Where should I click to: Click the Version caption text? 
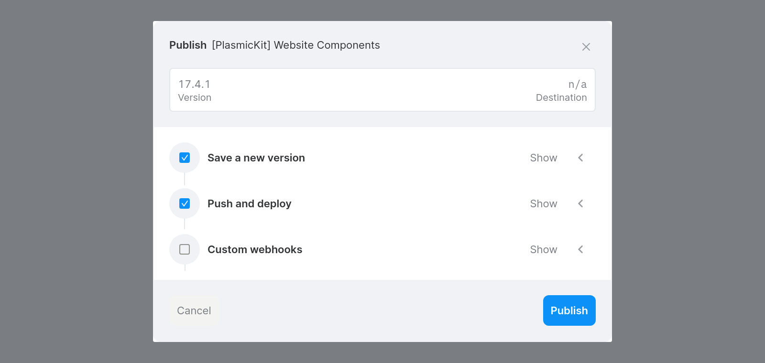click(x=195, y=97)
